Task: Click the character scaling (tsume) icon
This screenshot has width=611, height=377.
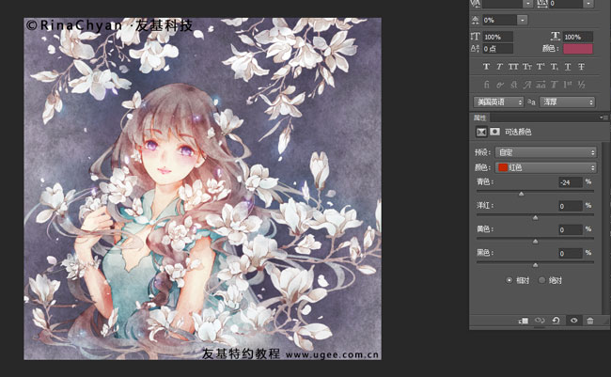Action: (475, 20)
